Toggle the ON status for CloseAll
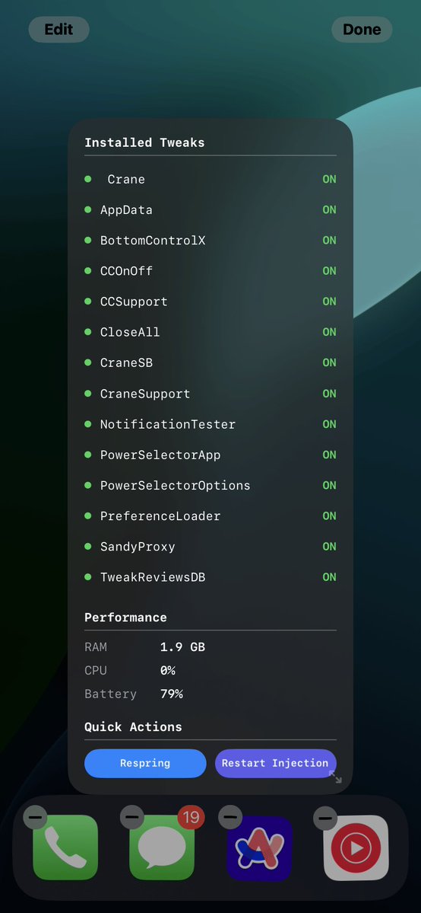The width and height of the screenshot is (421, 913). 330,332
